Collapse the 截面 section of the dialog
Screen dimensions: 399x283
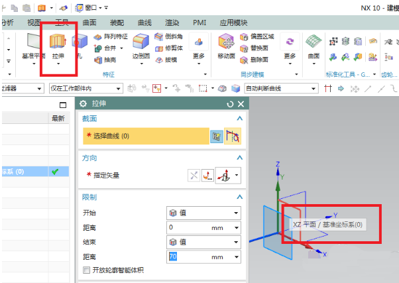point(239,119)
